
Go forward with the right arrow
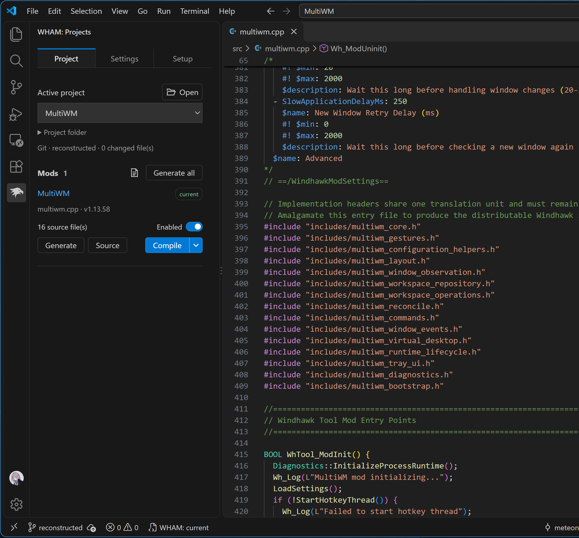point(286,11)
